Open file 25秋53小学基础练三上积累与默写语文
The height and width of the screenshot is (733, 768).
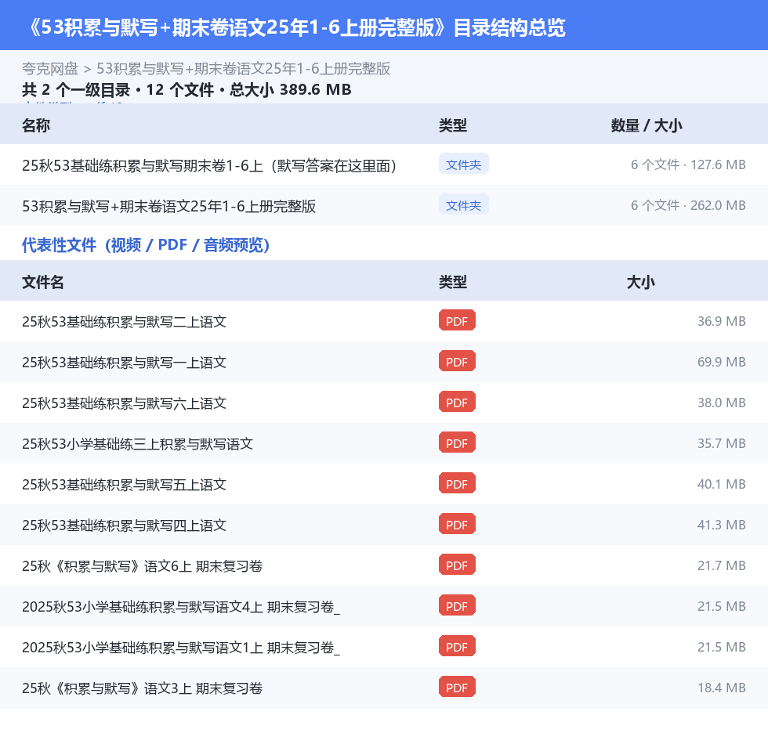click(x=138, y=444)
